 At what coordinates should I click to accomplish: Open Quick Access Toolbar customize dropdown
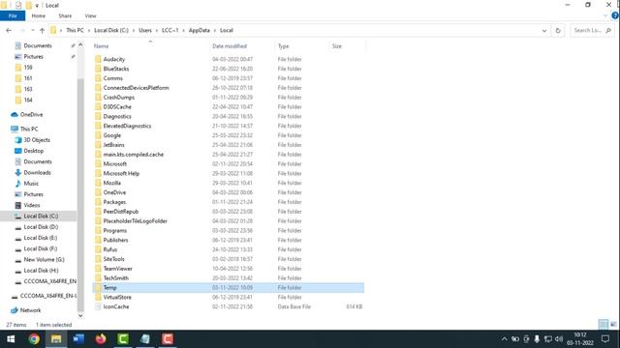[37, 6]
